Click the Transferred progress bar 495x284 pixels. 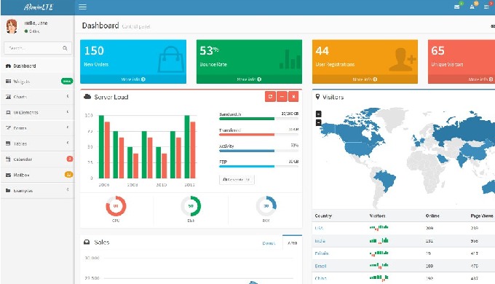[x=258, y=135]
